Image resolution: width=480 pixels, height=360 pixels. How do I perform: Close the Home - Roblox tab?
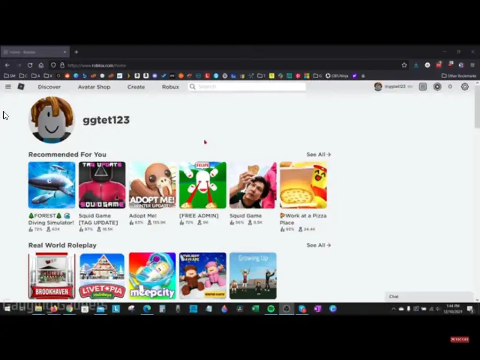[x=65, y=52]
